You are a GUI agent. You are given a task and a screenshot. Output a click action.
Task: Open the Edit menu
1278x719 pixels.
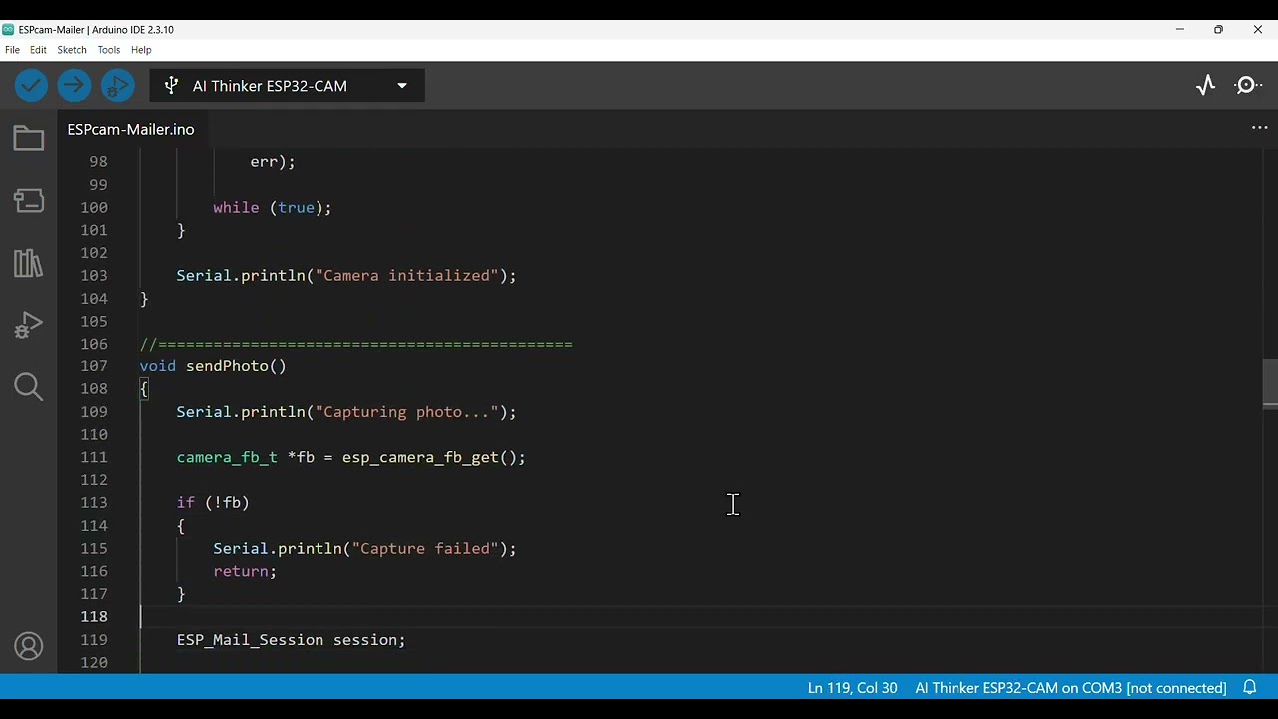(x=38, y=50)
